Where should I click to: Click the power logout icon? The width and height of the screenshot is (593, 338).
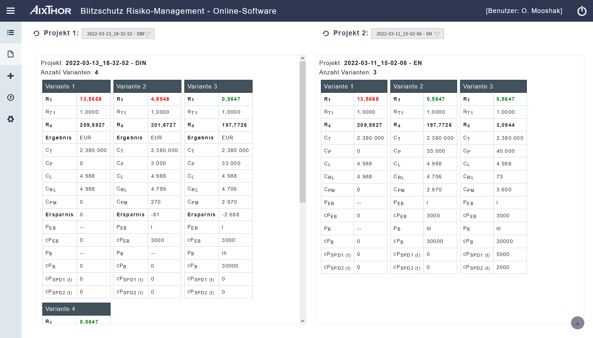tap(582, 11)
